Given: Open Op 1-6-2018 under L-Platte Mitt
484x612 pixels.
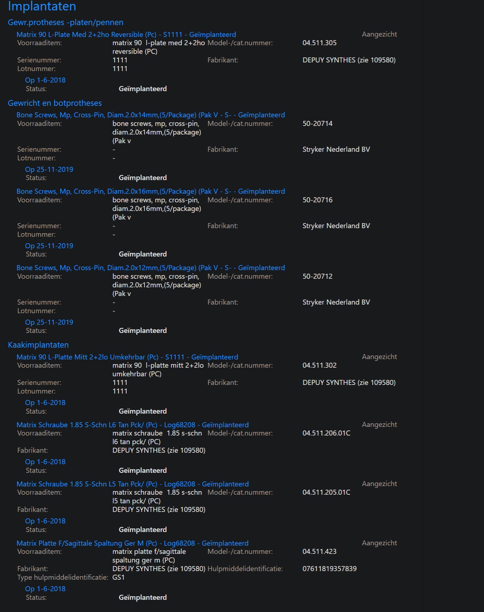Looking at the screenshot, I should 45,402.
